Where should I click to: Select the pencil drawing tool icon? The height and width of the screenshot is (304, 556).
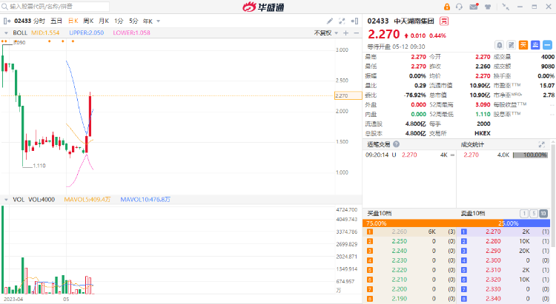coord(330,21)
